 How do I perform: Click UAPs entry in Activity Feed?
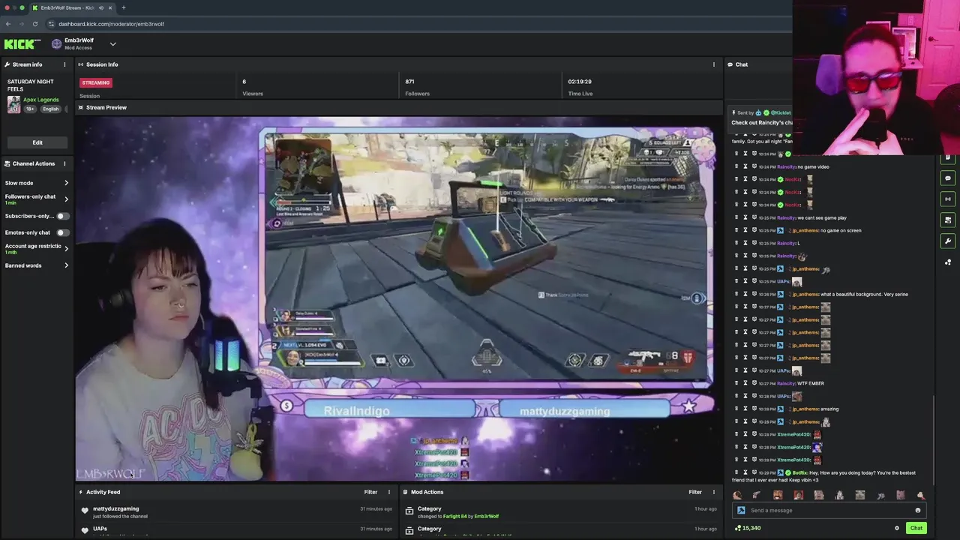coord(238,530)
